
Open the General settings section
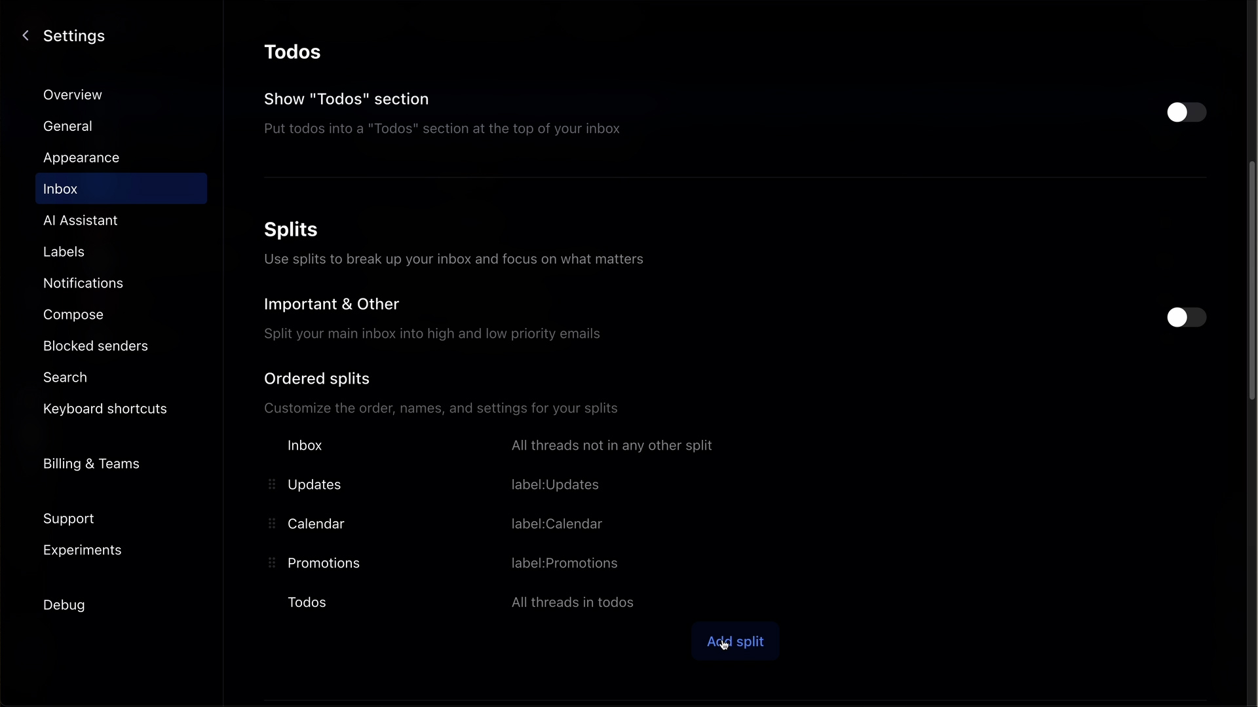click(x=67, y=126)
